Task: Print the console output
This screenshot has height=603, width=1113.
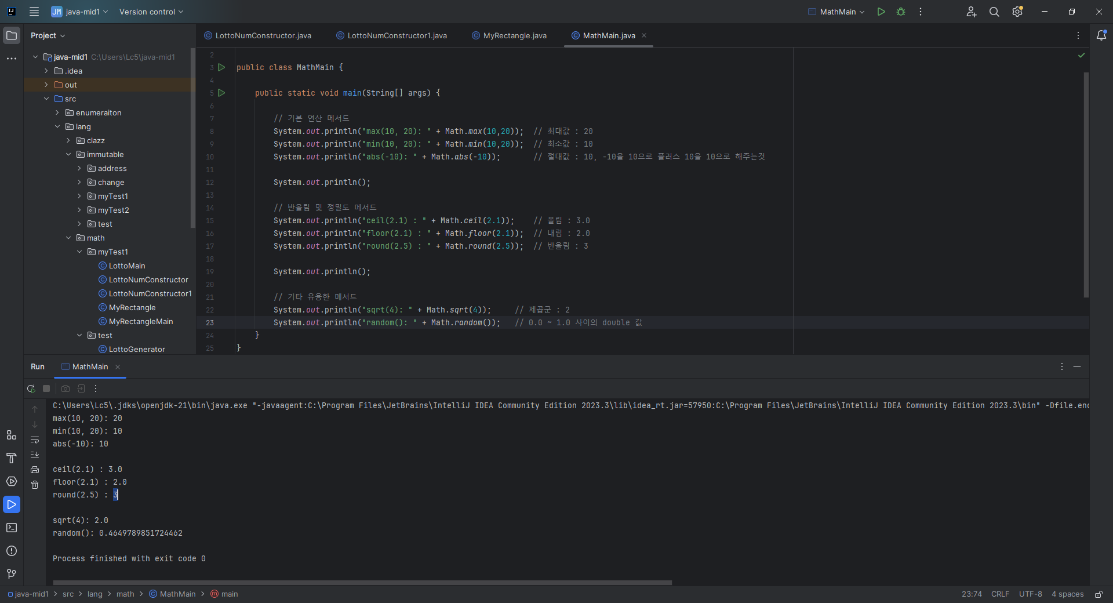Action: (35, 470)
